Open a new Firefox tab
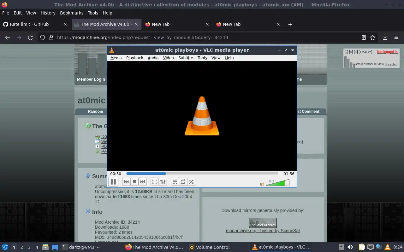Image resolution: width=404 pixels, height=252 pixels. tap(290, 24)
